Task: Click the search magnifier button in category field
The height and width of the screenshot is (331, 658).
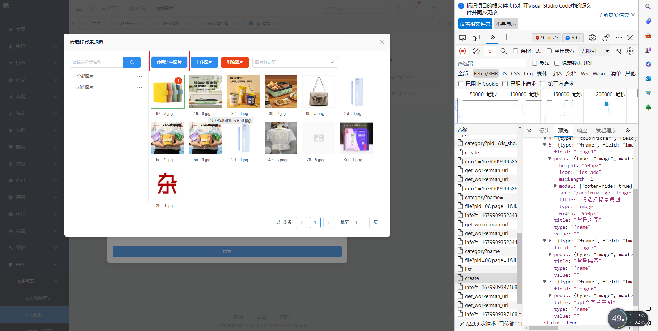Action: tap(132, 62)
